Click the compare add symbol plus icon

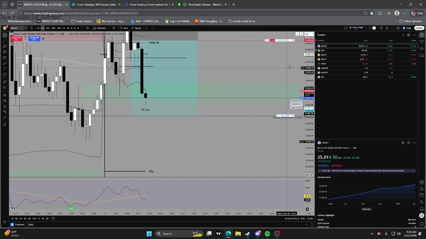pyautogui.click(x=32, y=28)
